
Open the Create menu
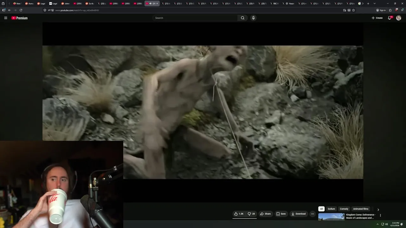tap(377, 18)
